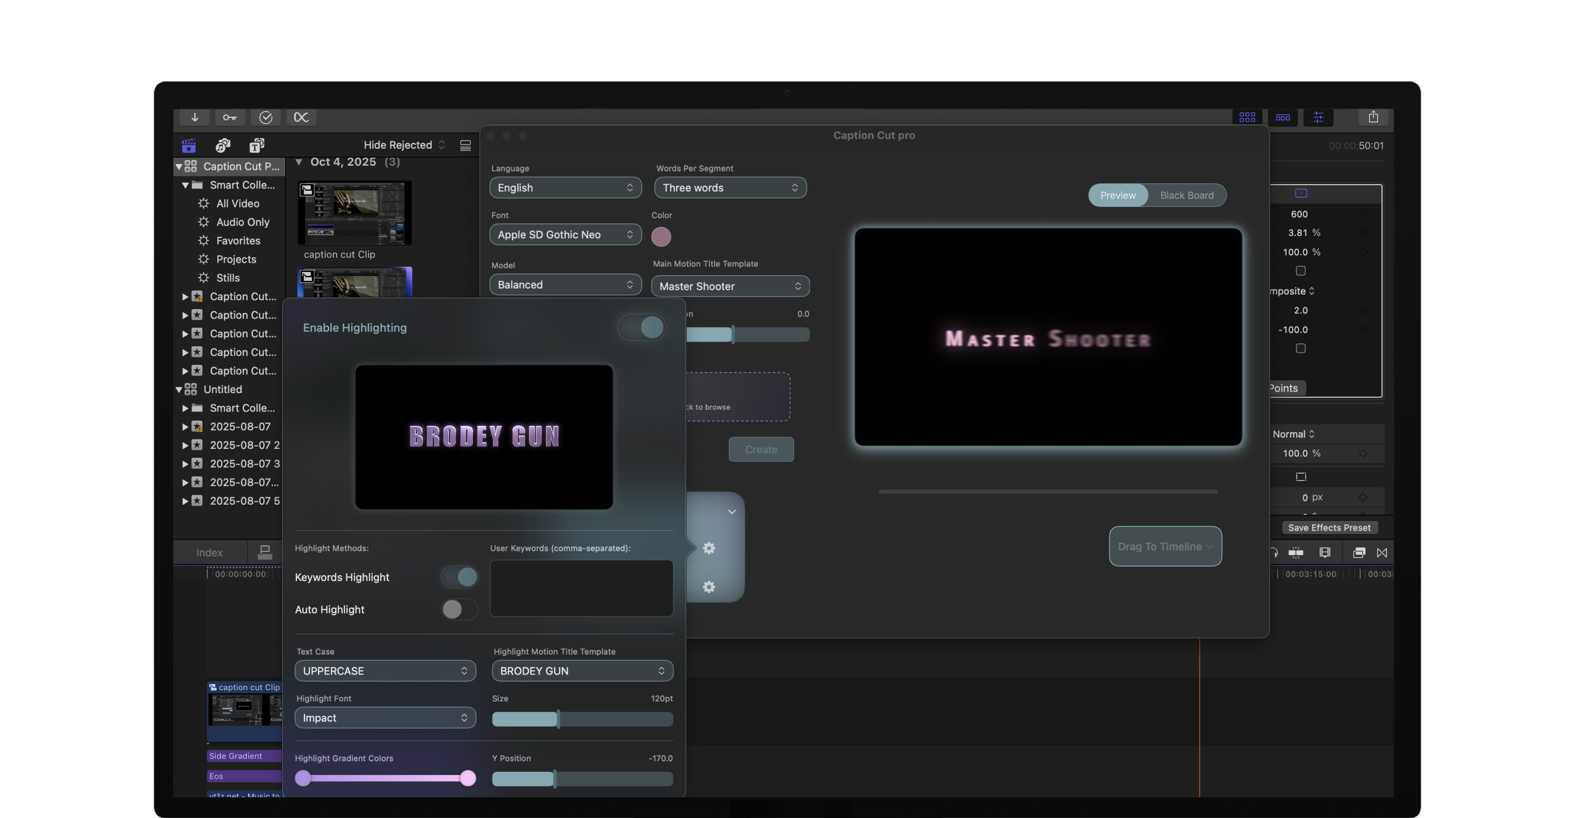Click the caption Color swatch
The width and height of the screenshot is (1584, 818).
point(661,236)
